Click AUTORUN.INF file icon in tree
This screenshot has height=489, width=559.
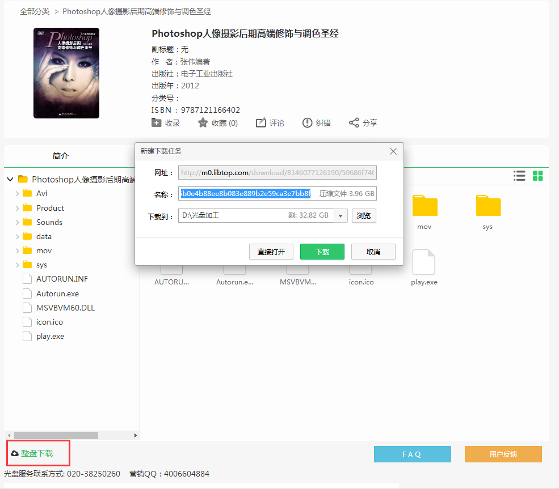coord(27,279)
